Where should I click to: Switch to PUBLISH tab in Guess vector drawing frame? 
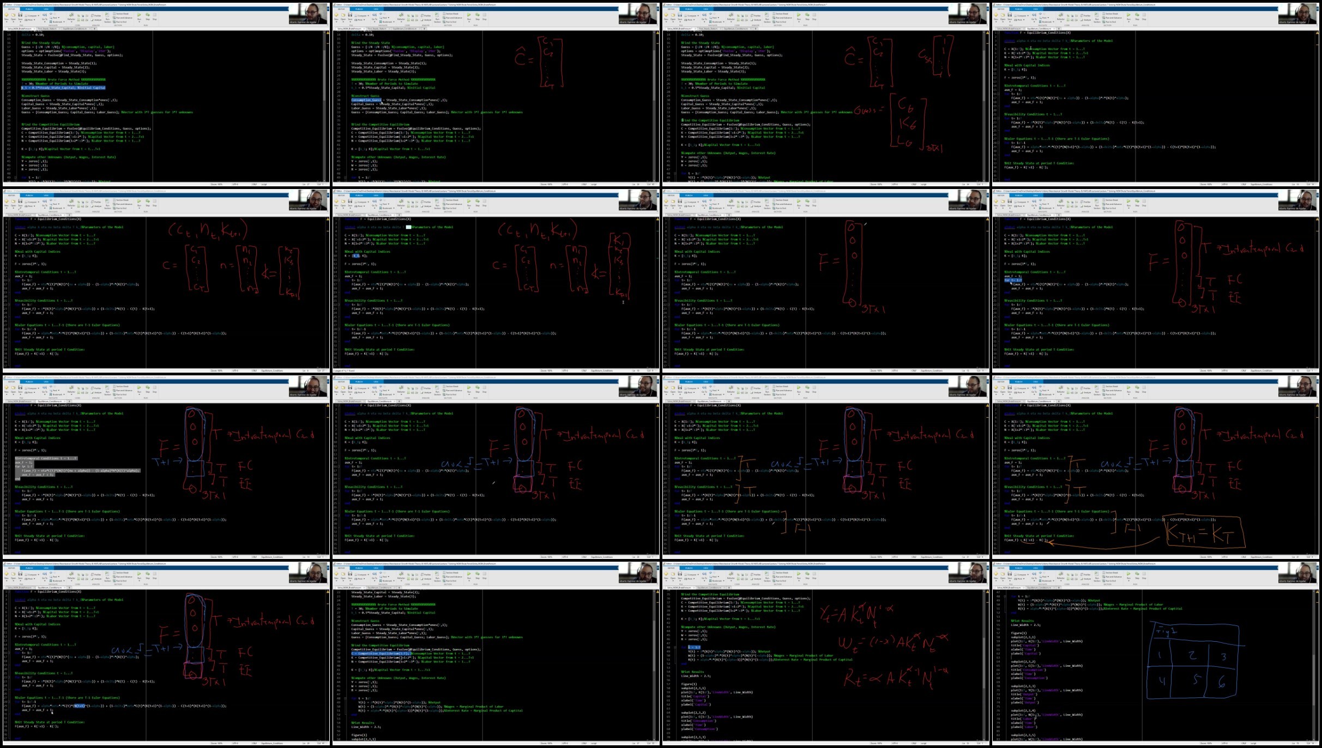(x=689, y=9)
